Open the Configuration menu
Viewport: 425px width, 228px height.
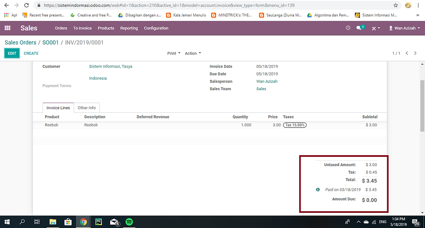pyautogui.click(x=156, y=28)
